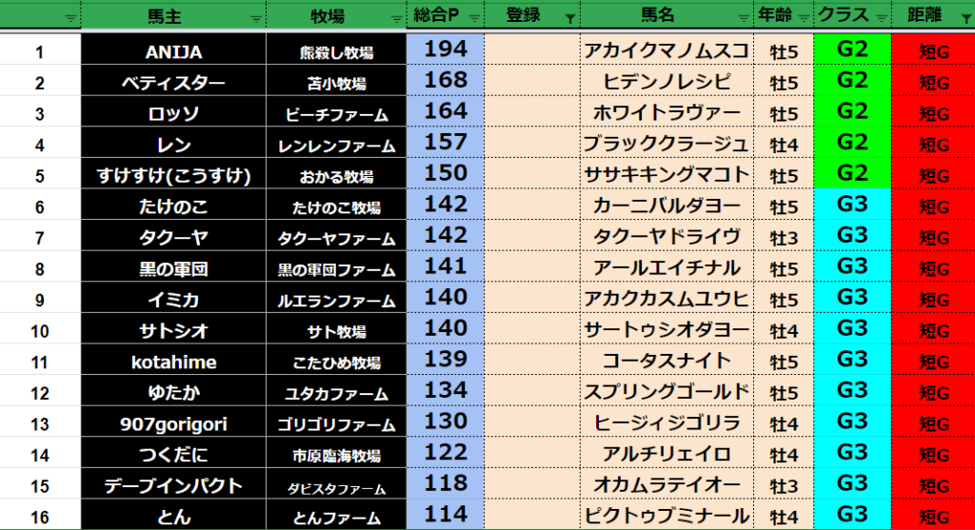The image size is (975, 530).
Task: Open the 総合P column filter arrow
Action: pyautogui.click(x=473, y=18)
